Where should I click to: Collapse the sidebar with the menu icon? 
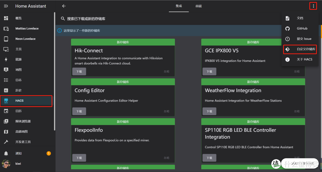click(6, 6)
